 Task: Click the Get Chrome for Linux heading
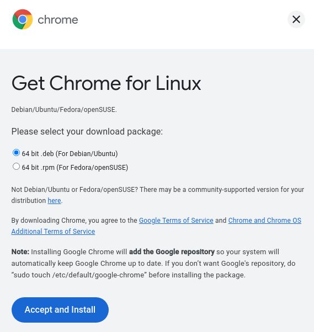click(106, 83)
